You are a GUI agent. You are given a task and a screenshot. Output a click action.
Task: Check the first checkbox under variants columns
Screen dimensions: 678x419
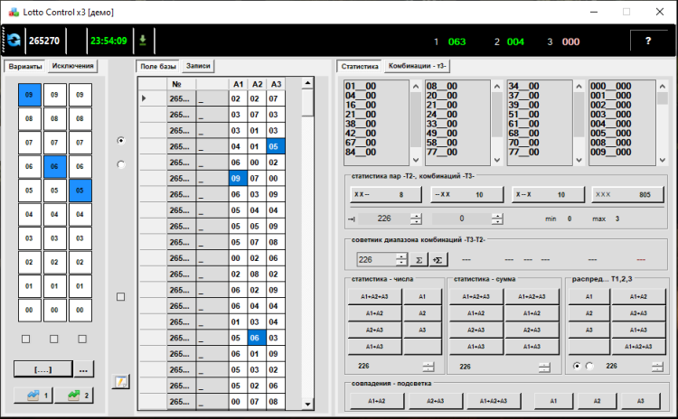(x=25, y=339)
